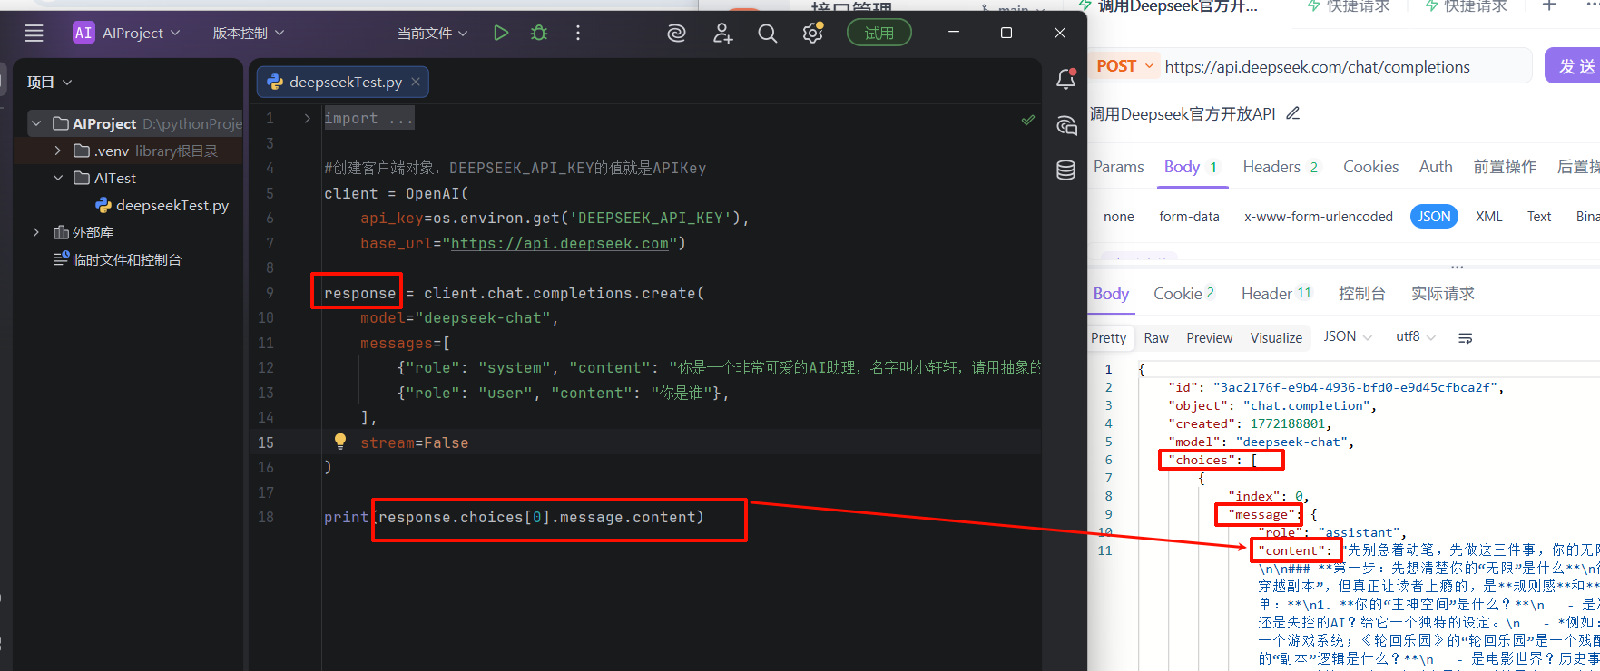
Task: Open the utf8 encoding dropdown
Action: 1416,336
